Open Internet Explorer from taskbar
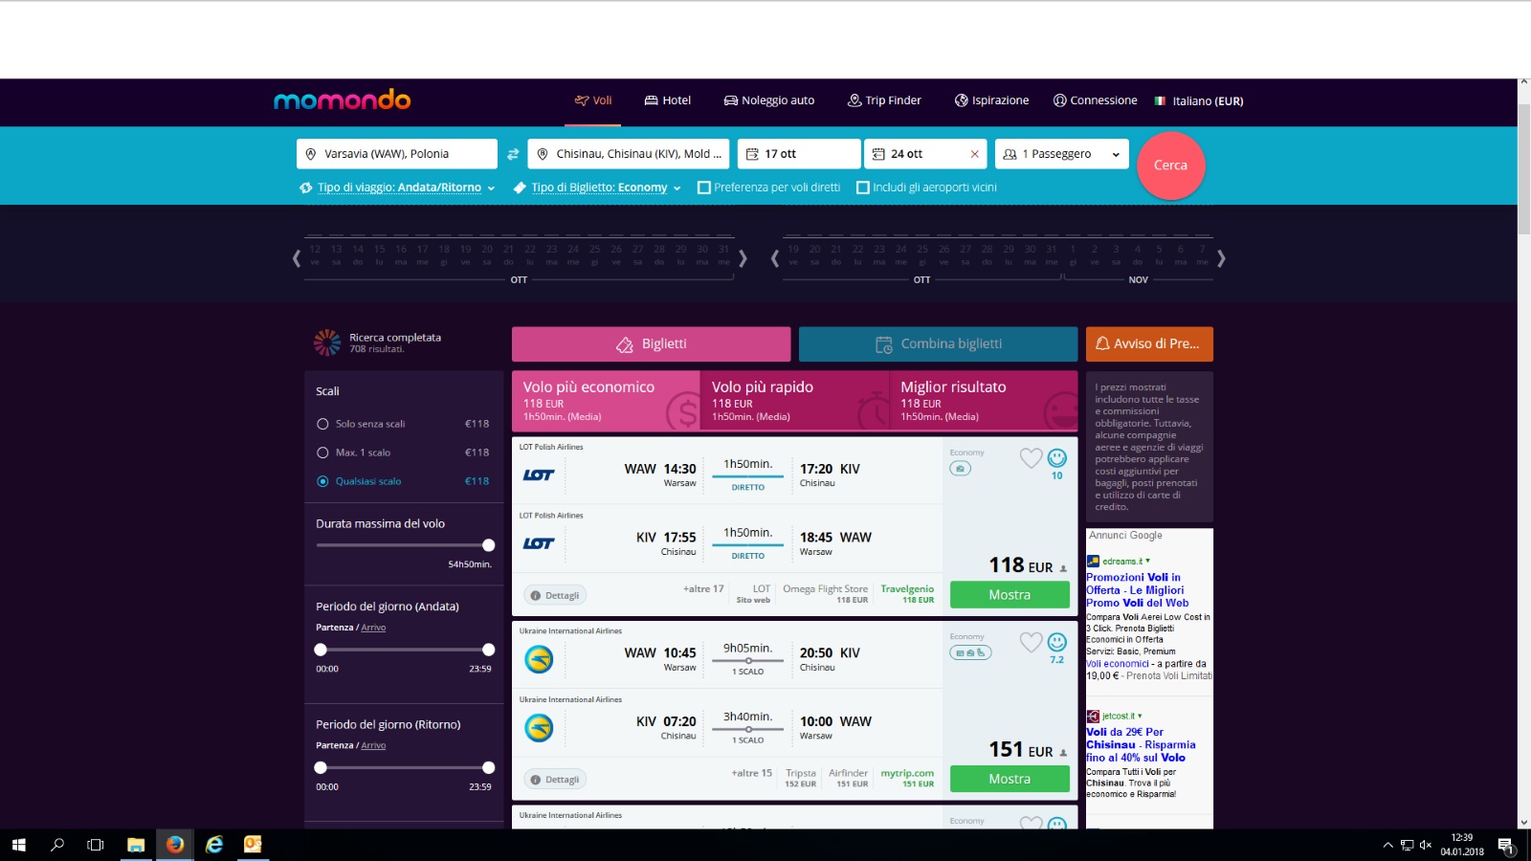This screenshot has width=1531, height=861. [x=214, y=845]
